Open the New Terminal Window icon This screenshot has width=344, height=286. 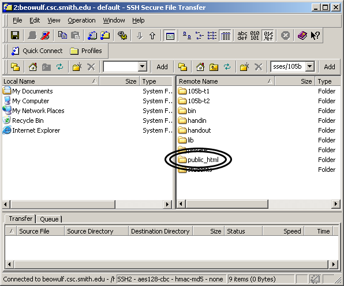[92, 35]
